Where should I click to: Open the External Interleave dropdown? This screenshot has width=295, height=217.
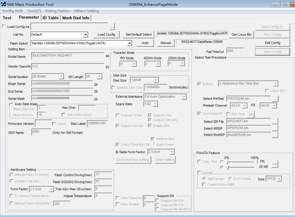[x=184, y=97]
